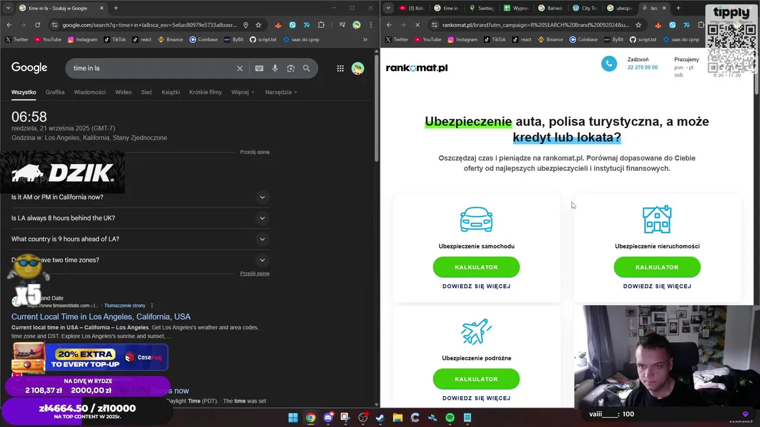Reload the Google search page in the left window
The image size is (760, 427).
click(37, 25)
